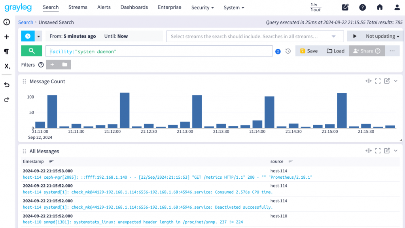Click the All Messages widget title

tap(44, 151)
